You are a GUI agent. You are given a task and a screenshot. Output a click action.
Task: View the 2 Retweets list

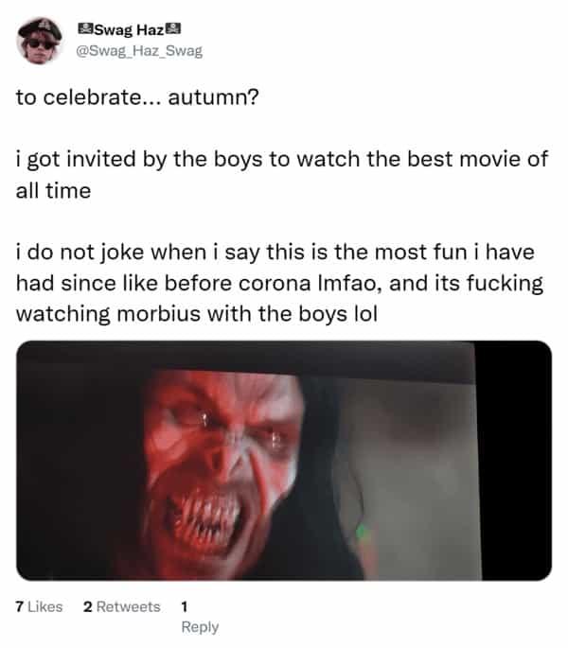coord(121,606)
